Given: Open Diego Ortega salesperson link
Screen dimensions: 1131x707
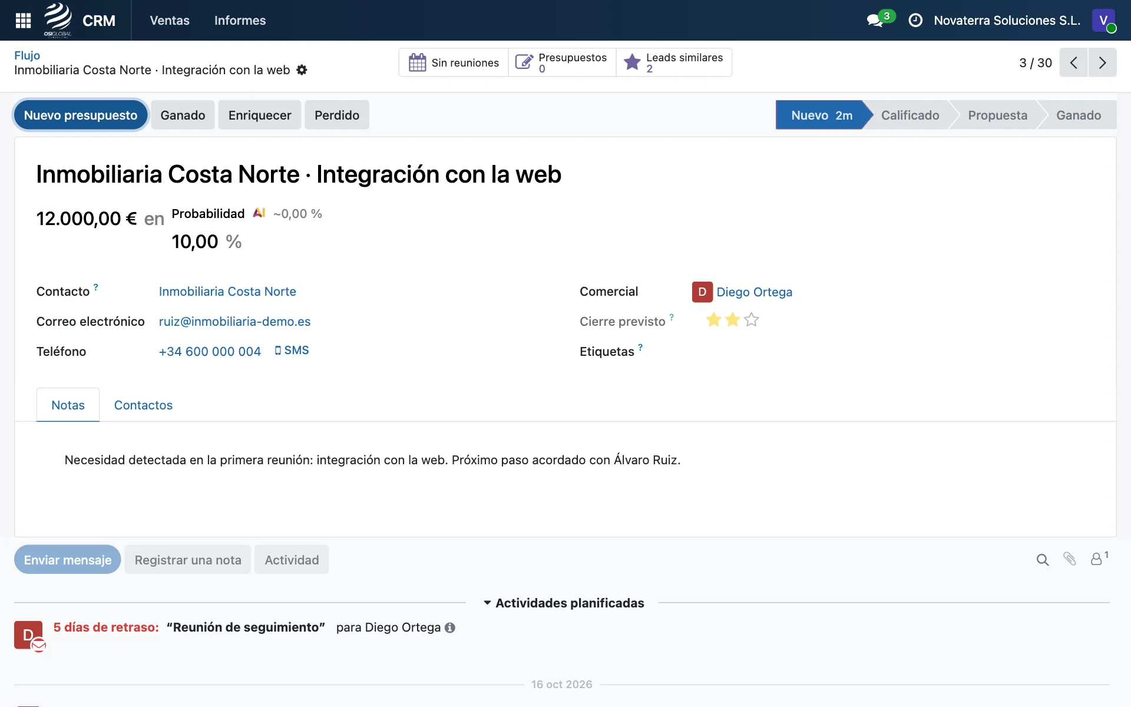Looking at the screenshot, I should (754, 292).
